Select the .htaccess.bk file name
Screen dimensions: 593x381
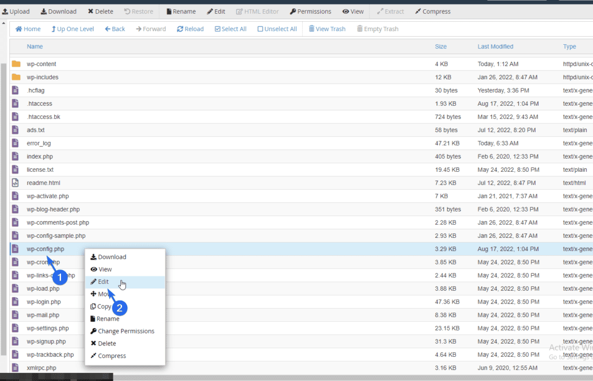44,117
